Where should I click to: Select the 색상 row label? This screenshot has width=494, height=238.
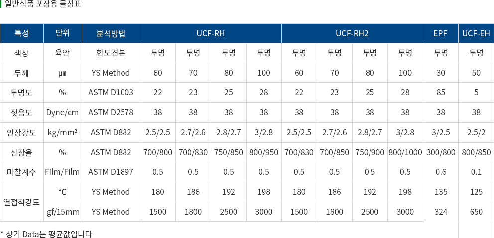22,53
